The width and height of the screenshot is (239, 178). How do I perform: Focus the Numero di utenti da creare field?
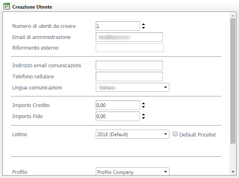click(x=118, y=26)
